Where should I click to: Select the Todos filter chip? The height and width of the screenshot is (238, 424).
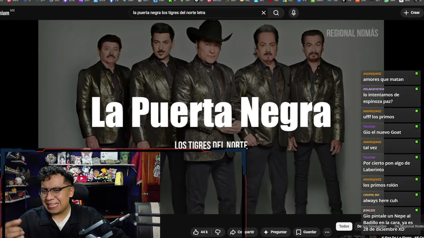point(344,226)
